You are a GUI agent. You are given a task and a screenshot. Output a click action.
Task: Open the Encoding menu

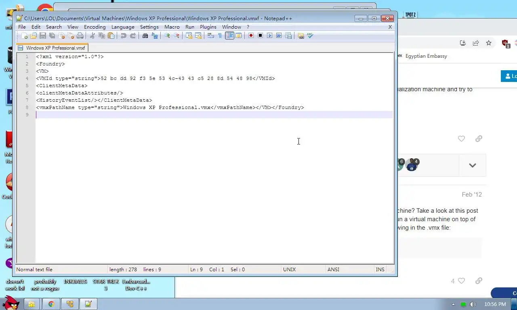pyautogui.click(x=95, y=27)
